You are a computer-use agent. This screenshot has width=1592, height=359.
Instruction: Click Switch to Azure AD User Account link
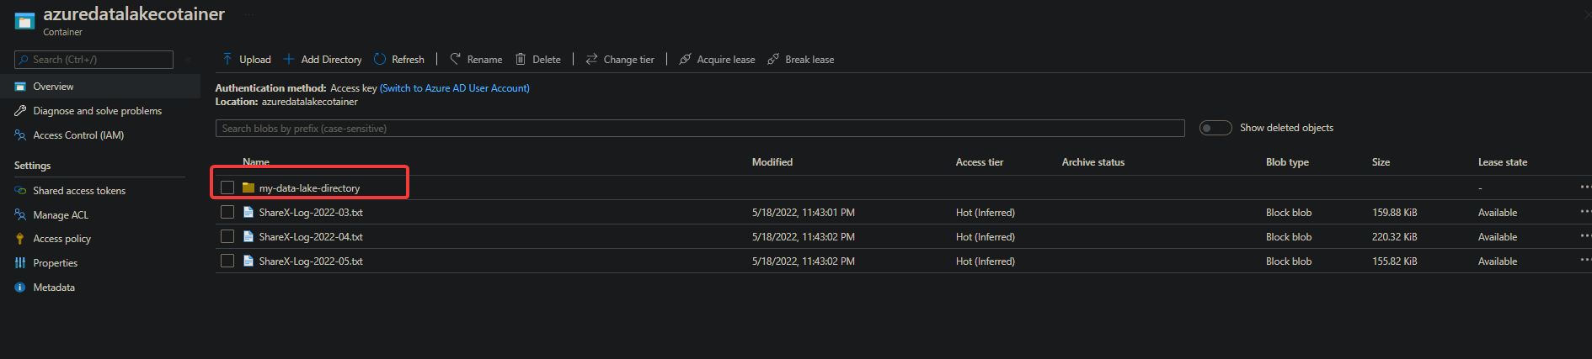(x=455, y=88)
